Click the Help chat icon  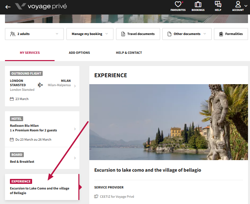[x=218, y=4]
